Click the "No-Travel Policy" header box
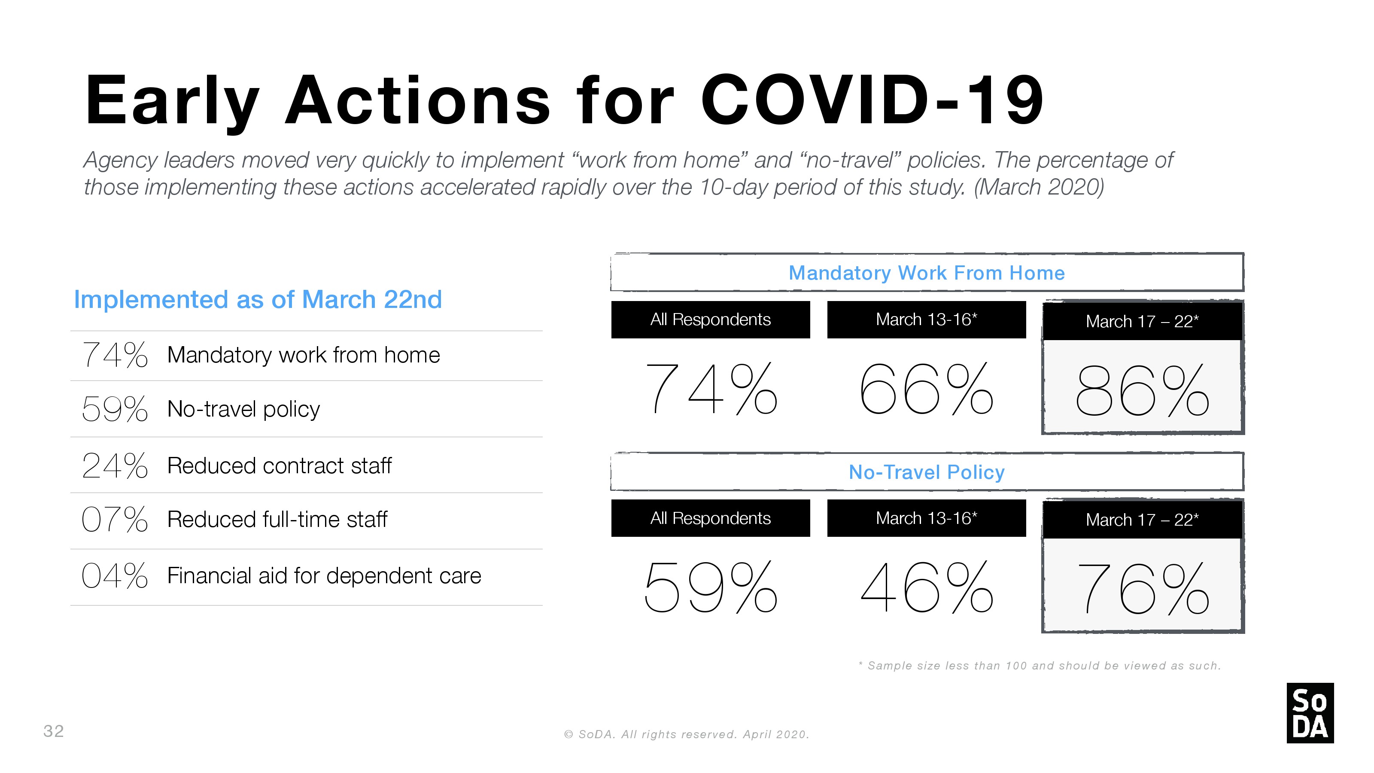 coord(927,472)
